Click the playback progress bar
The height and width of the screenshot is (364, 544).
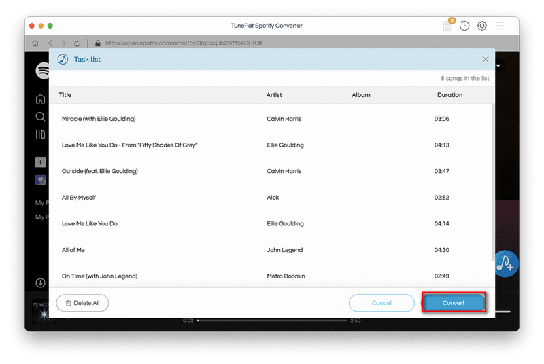(272, 321)
